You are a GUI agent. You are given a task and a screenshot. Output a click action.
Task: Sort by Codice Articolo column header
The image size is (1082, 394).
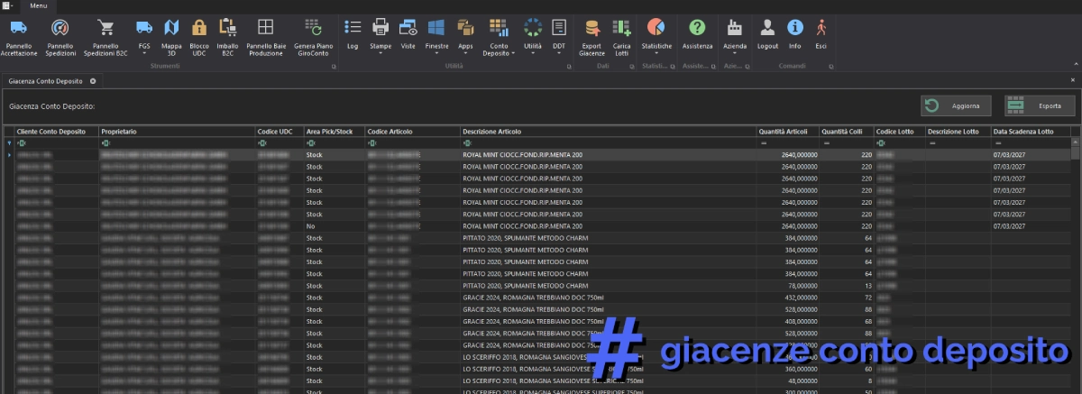pyautogui.click(x=412, y=132)
